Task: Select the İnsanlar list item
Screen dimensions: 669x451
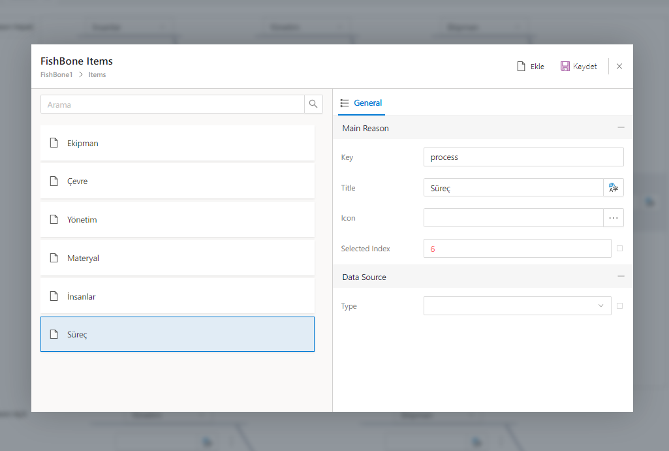Action: tap(177, 296)
